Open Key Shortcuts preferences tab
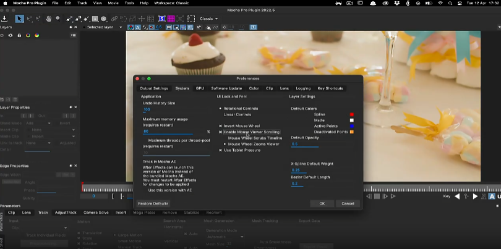This screenshot has height=249, width=501. click(x=330, y=88)
